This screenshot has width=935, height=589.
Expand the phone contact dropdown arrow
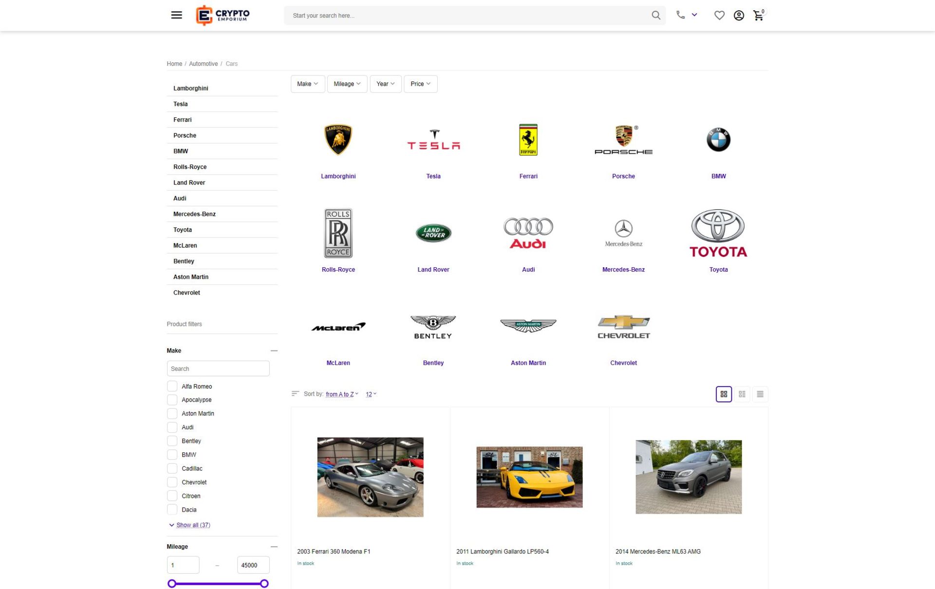click(694, 15)
